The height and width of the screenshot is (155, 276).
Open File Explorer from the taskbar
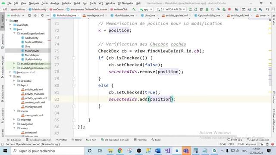pyautogui.click(x=110, y=151)
